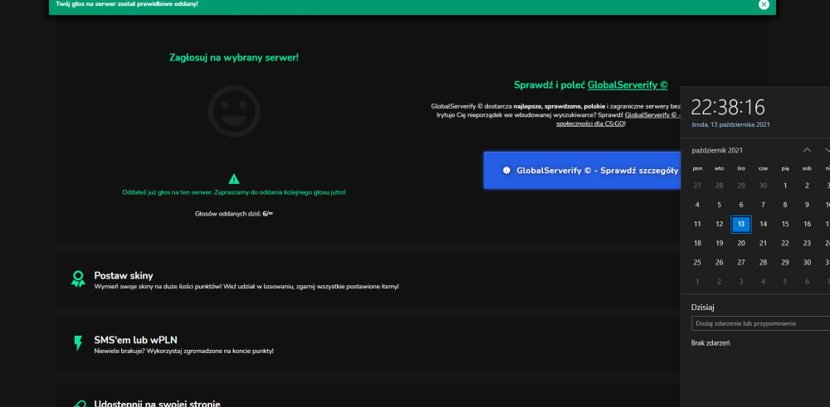This screenshot has height=407, width=830.
Task: Select October 5 in the calendar
Action: (719, 205)
